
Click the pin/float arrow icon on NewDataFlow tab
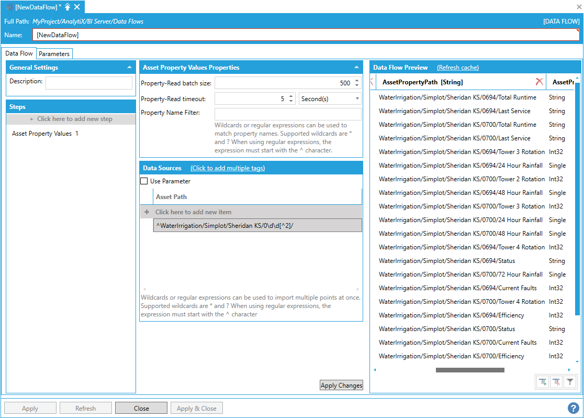[68, 7]
